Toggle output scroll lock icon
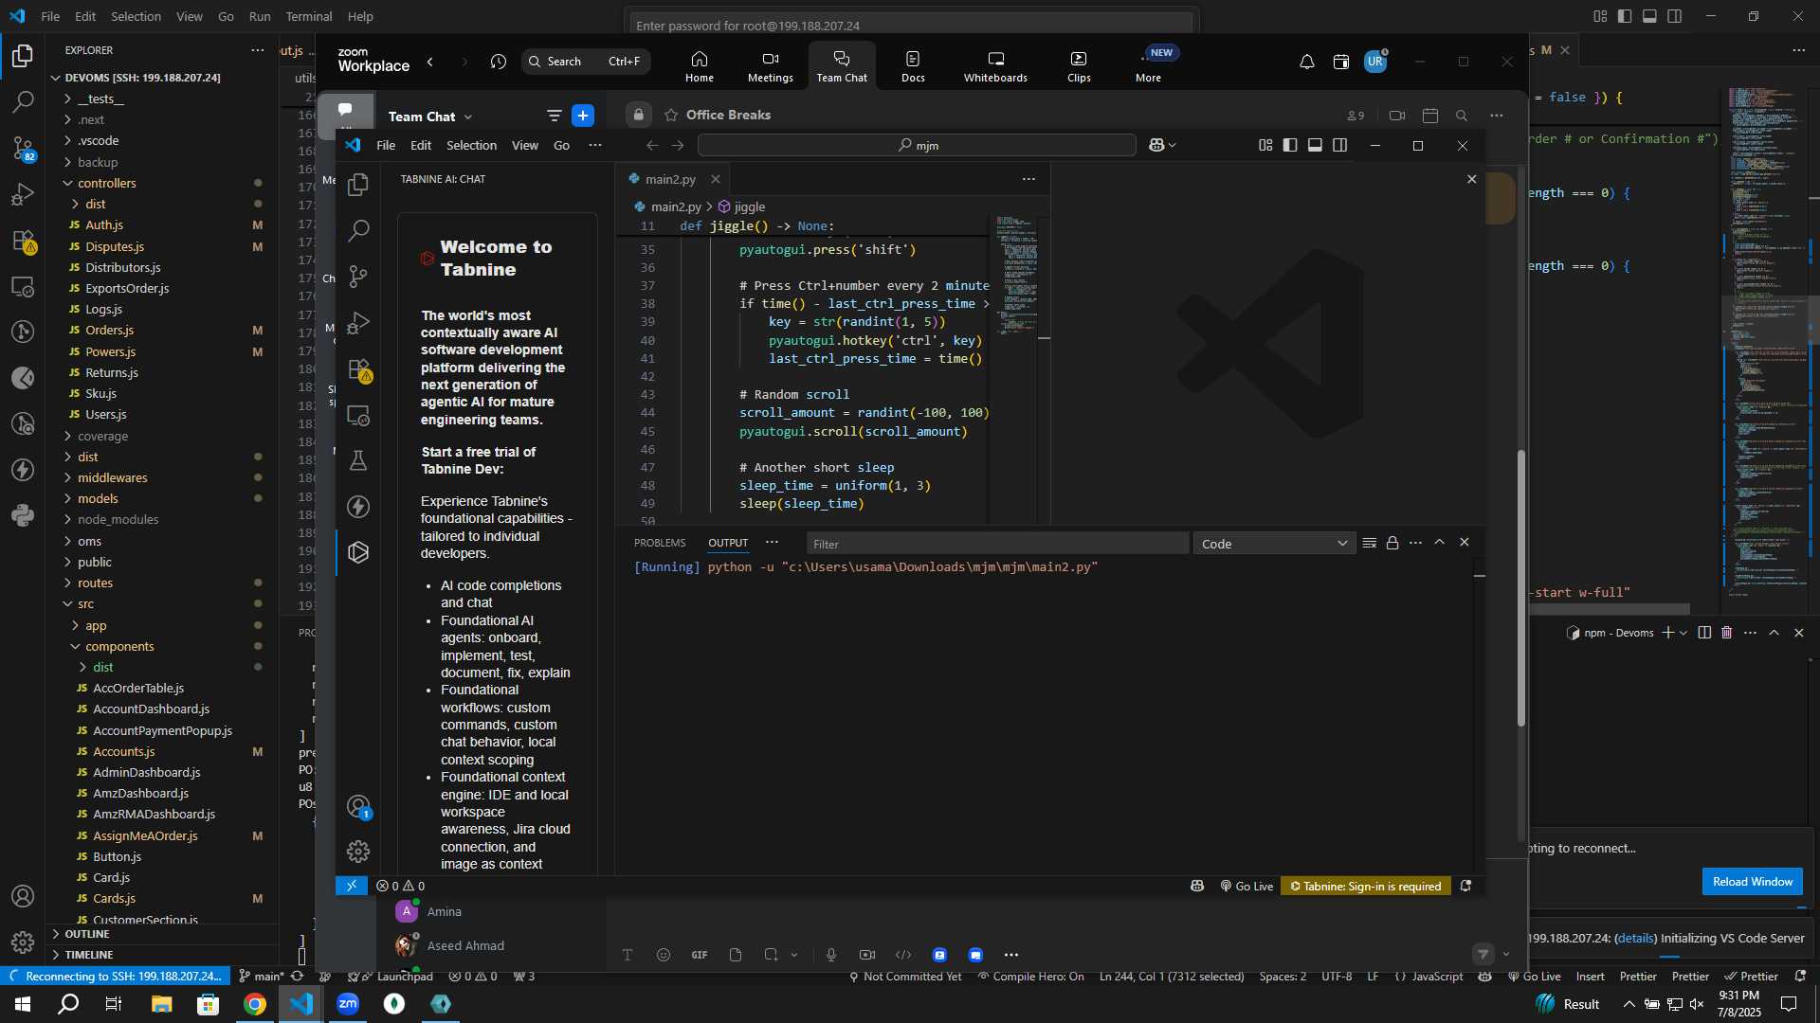The width and height of the screenshot is (1820, 1023). 1392,543
